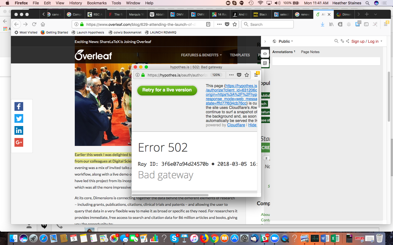The width and height of the screenshot is (393, 245).
Task: Click Log in link in Hypothesis
Action: (373, 41)
